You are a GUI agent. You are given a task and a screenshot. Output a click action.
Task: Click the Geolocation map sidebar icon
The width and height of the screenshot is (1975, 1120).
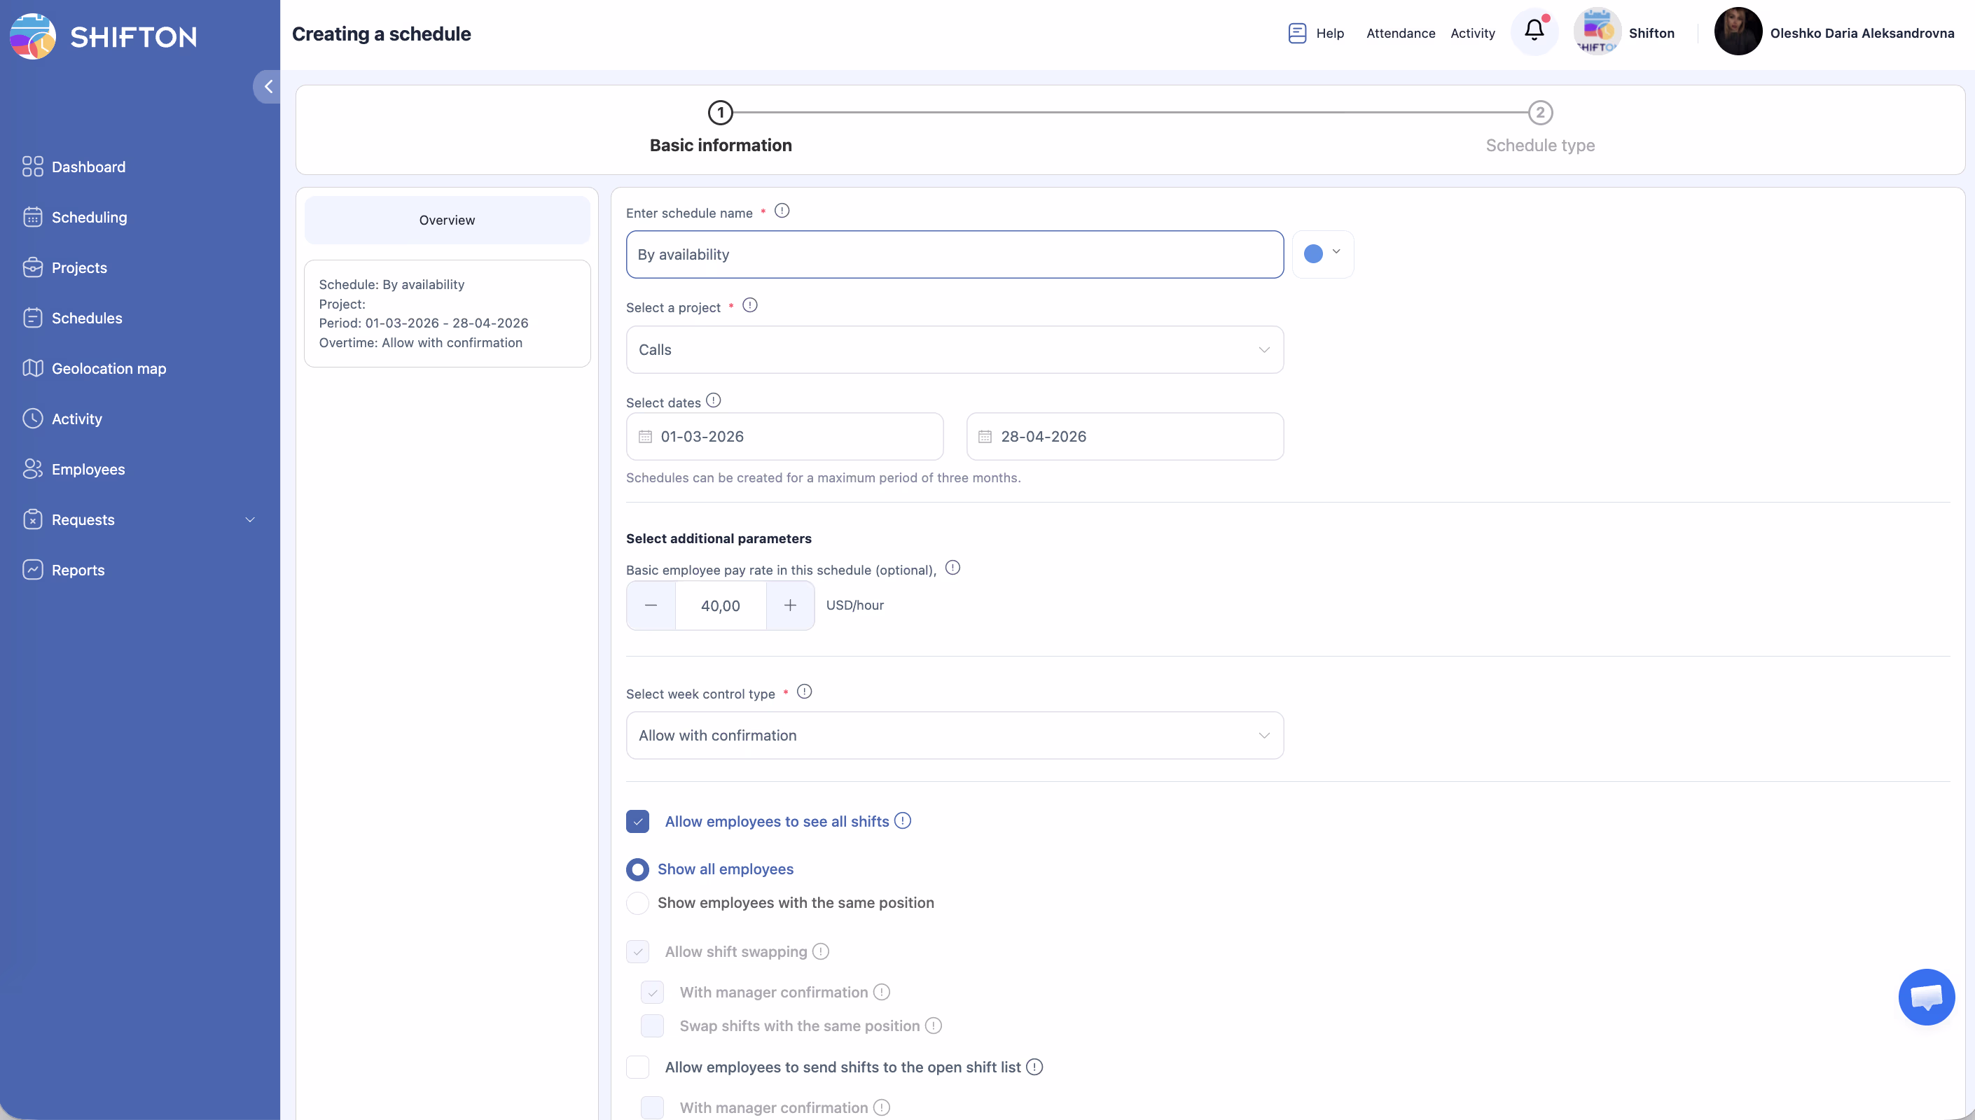pos(32,368)
